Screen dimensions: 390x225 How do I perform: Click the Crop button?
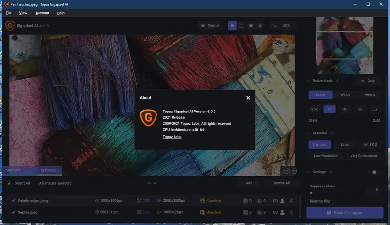click(x=369, y=81)
